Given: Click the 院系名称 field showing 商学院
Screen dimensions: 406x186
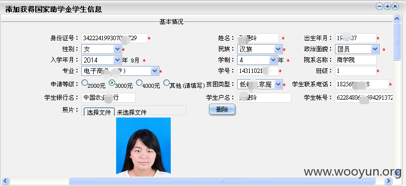Looking at the screenshot, I should (355, 60).
